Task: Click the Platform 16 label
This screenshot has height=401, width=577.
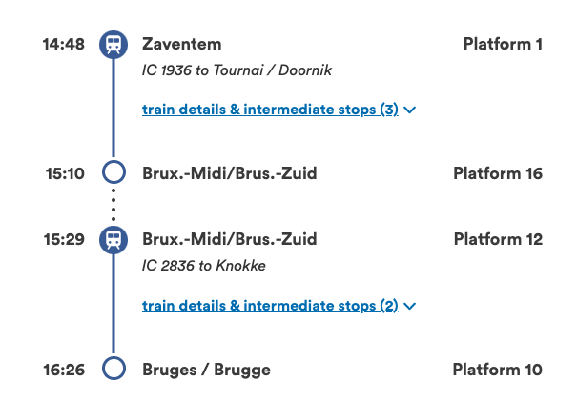Action: click(x=498, y=173)
